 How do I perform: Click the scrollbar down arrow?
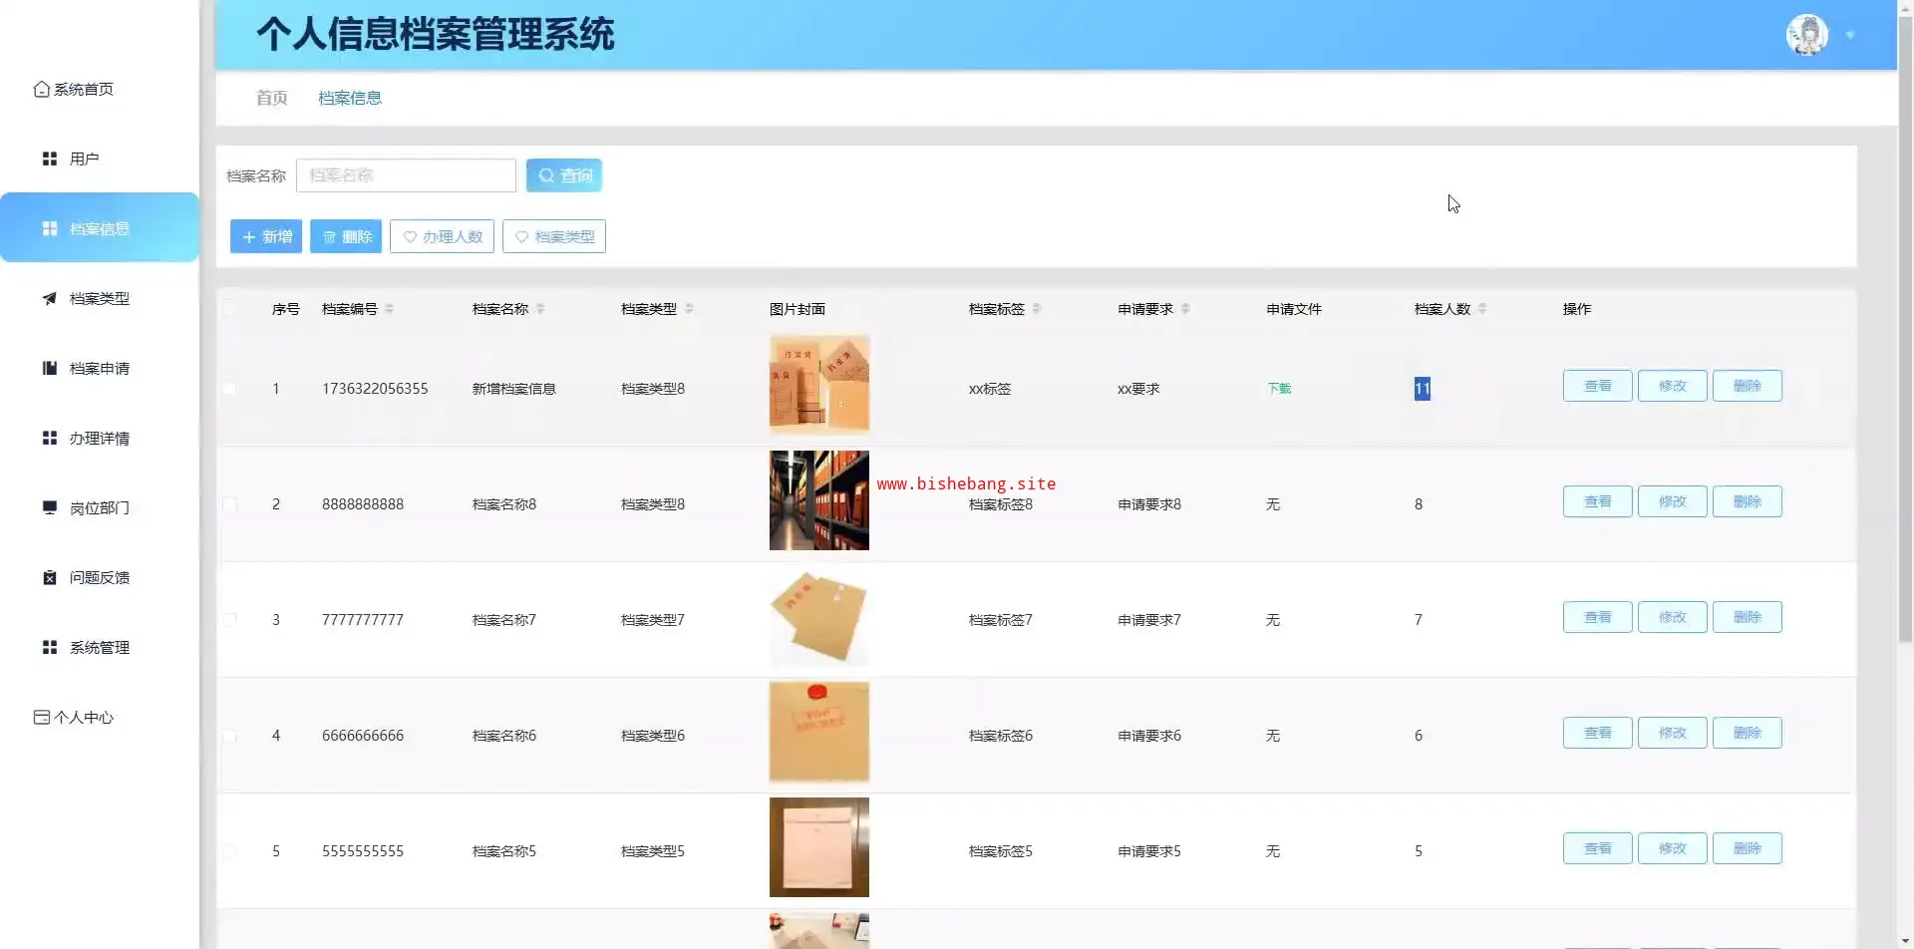pyautogui.click(x=1905, y=940)
